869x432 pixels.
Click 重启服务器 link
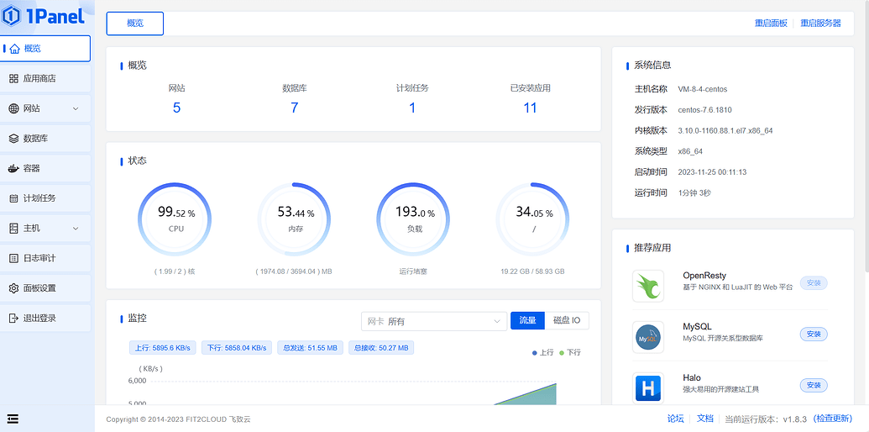pyautogui.click(x=821, y=24)
